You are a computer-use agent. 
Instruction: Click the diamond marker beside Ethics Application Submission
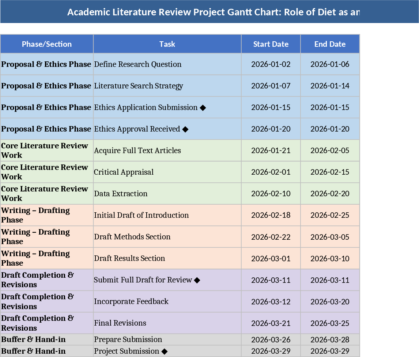[x=203, y=107]
